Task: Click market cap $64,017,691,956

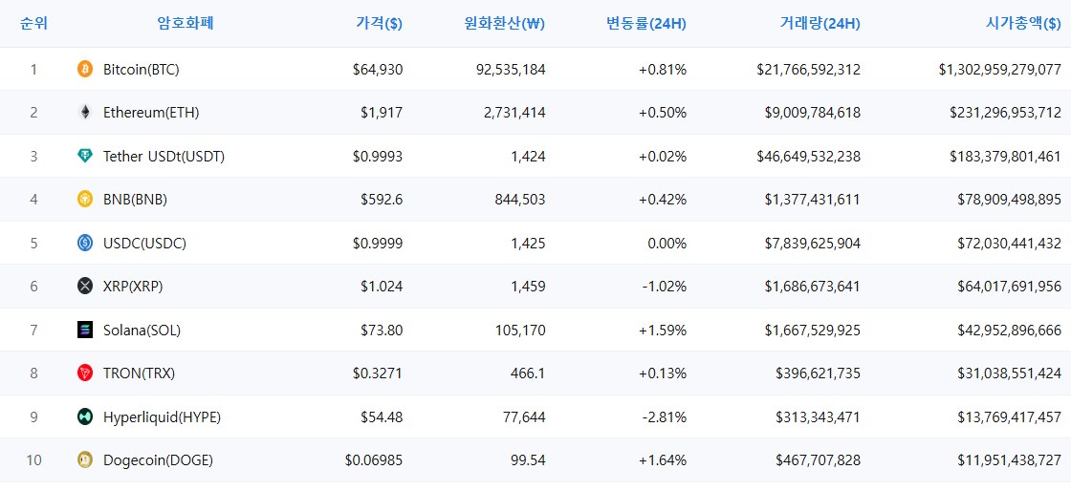Action: pyautogui.click(x=1010, y=287)
